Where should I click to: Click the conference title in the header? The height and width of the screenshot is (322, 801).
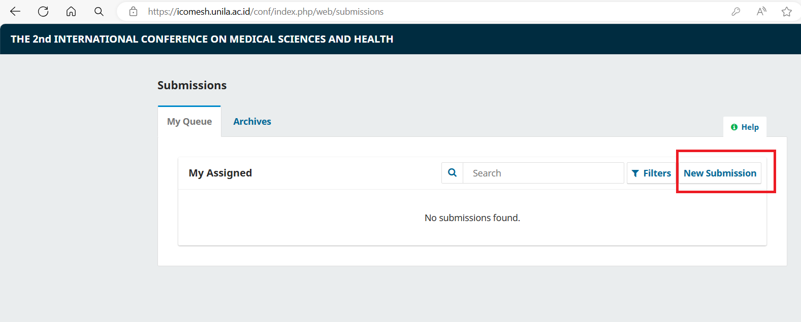202,39
